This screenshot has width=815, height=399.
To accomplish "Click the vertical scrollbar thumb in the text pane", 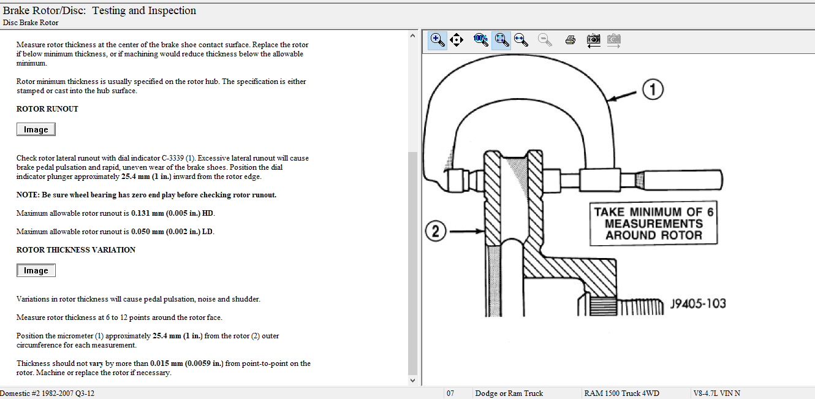I will point(412,264).
